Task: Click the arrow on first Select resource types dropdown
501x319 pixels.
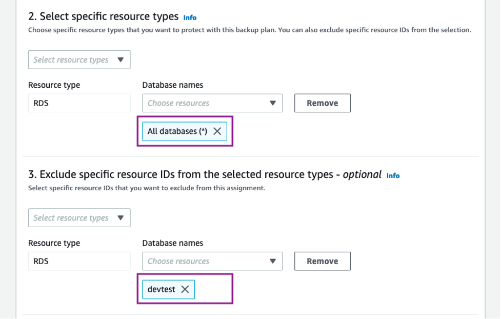Action: [x=122, y=59]
